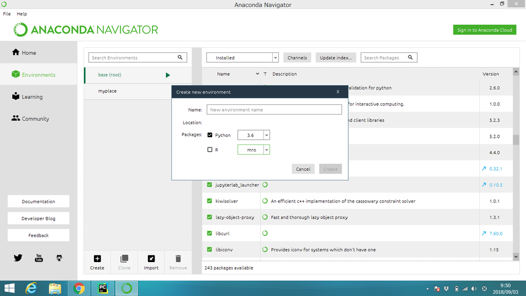The image size is (526, 296).
Task: Toggle the libiconv package checkbox
Action: 210,249
